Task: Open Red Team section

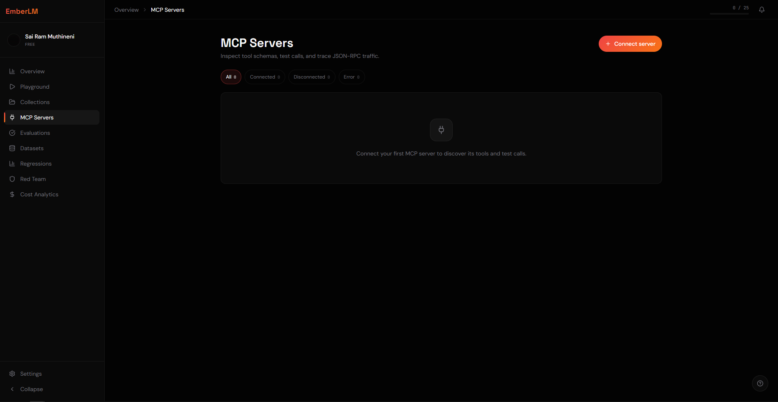Action: click(x=52, y=179)
